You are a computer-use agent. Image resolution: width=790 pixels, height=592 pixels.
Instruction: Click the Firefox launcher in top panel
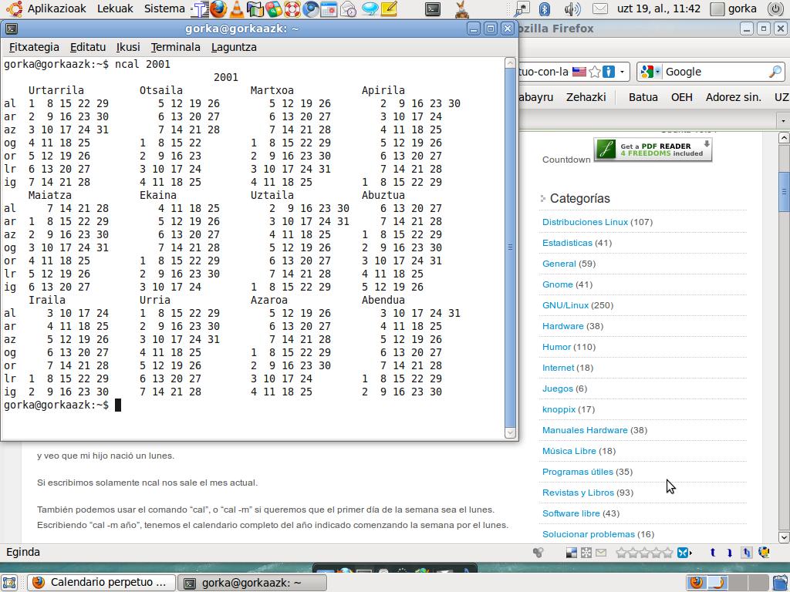click(x=218, y=9)
